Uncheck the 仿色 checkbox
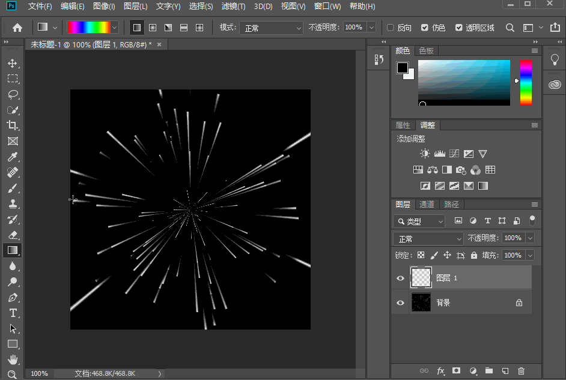The width and height of the screenshot is (566, 380). pos(425,28)
